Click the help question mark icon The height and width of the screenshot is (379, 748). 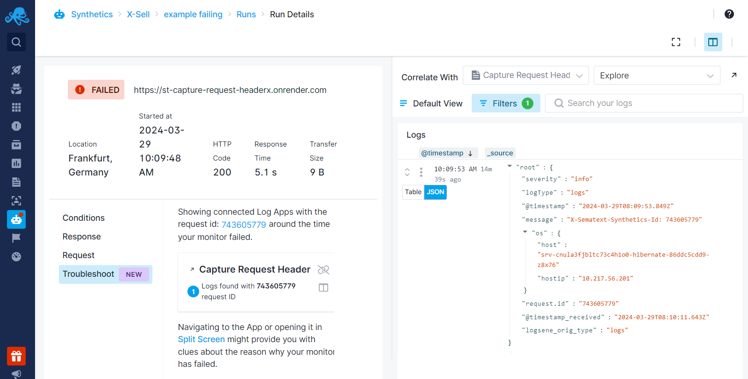(x=729, y=14)
